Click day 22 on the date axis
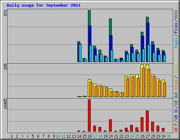 (x=121, y=136)
